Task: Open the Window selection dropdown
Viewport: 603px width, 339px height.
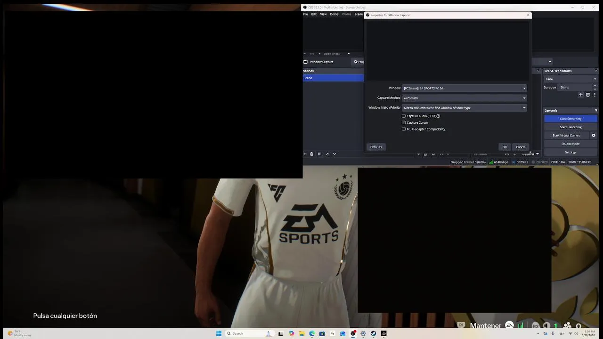Action: coord(464,88)
